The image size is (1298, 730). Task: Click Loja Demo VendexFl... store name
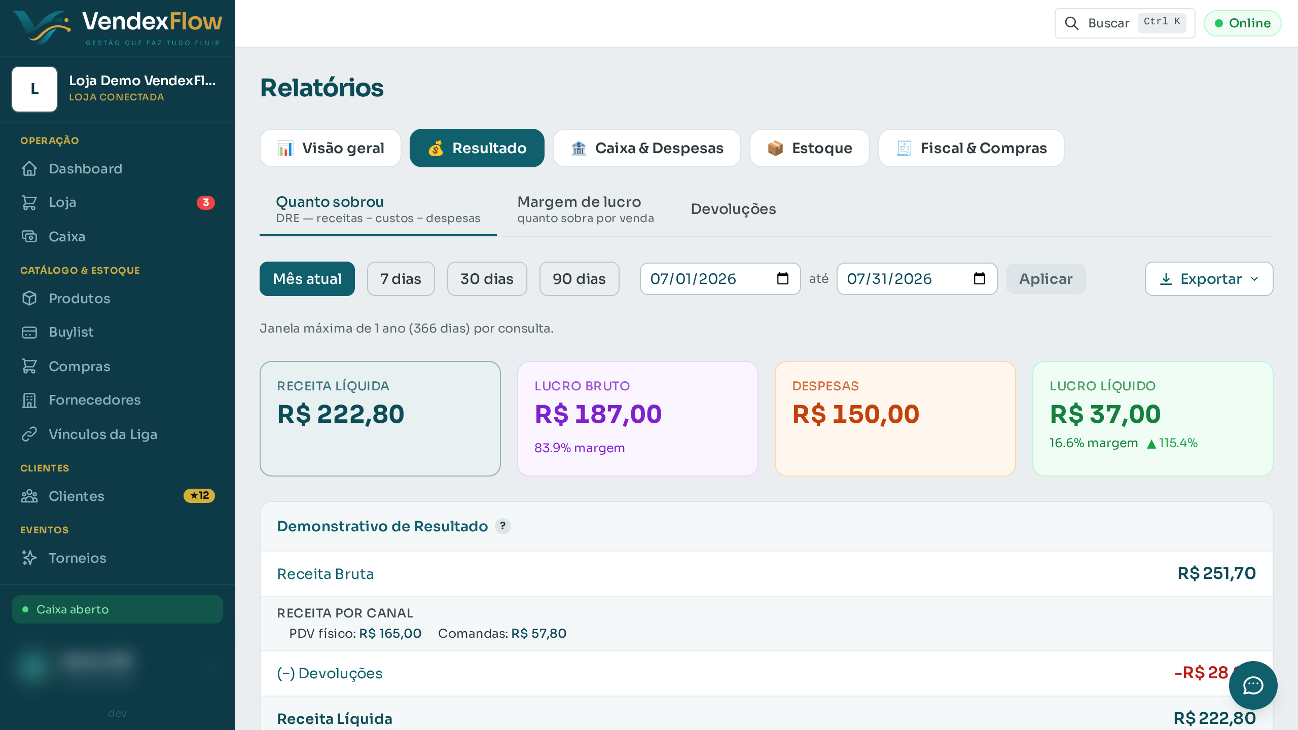tap(142, 81)
